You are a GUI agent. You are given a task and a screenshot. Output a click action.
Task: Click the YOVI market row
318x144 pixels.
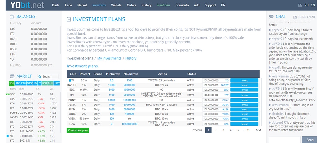33,94
